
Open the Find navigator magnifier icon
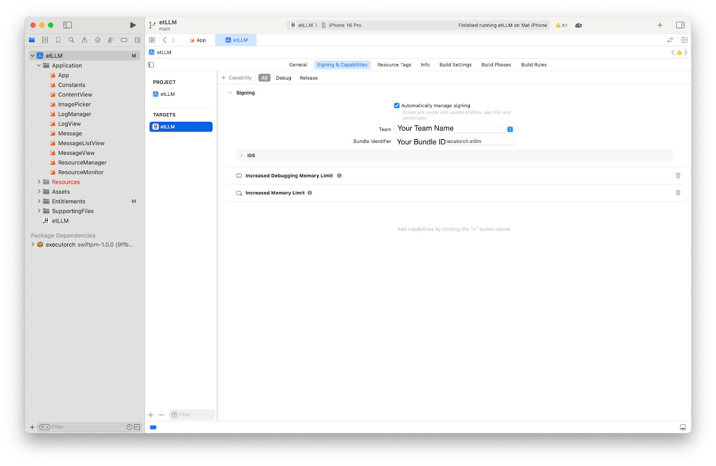pos(71,40)
